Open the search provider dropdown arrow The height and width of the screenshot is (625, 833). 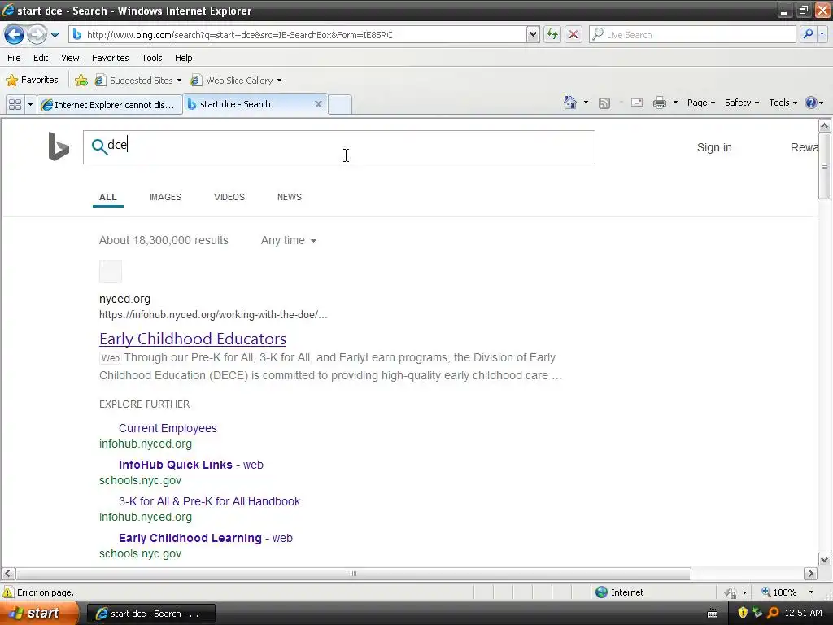[x=822, y=34]
